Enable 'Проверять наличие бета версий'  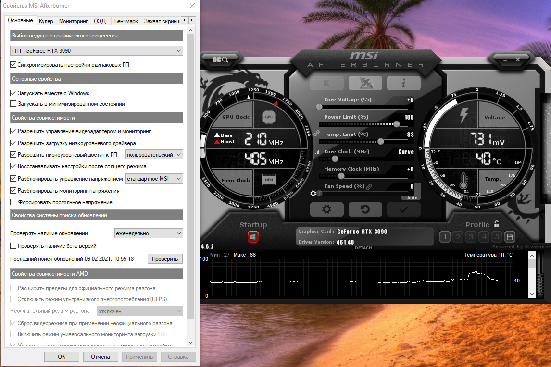(x=13, y=246)
